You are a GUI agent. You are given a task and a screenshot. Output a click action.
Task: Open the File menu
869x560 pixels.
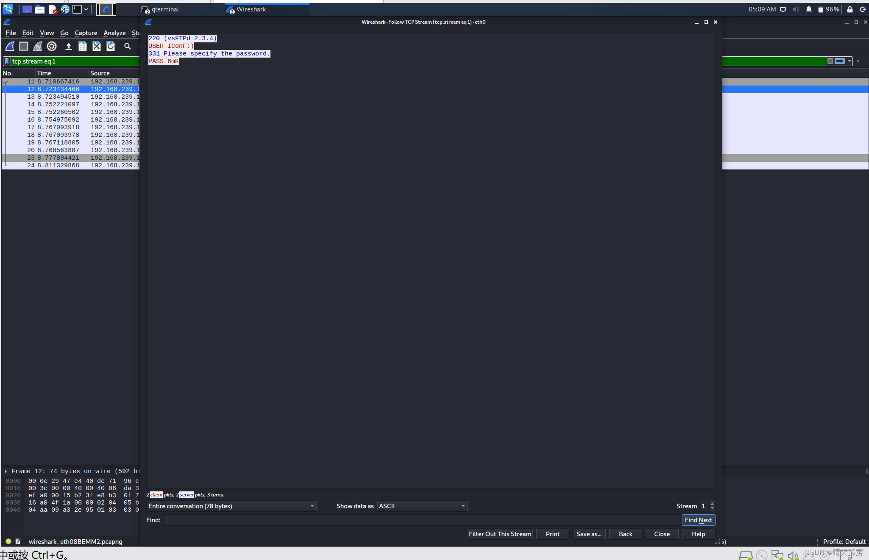click(11, 33)
